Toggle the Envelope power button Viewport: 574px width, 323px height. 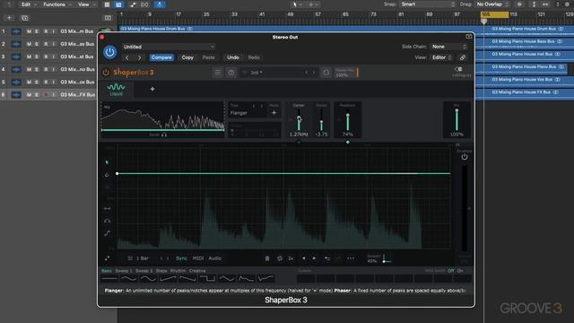tap(465, 157)
